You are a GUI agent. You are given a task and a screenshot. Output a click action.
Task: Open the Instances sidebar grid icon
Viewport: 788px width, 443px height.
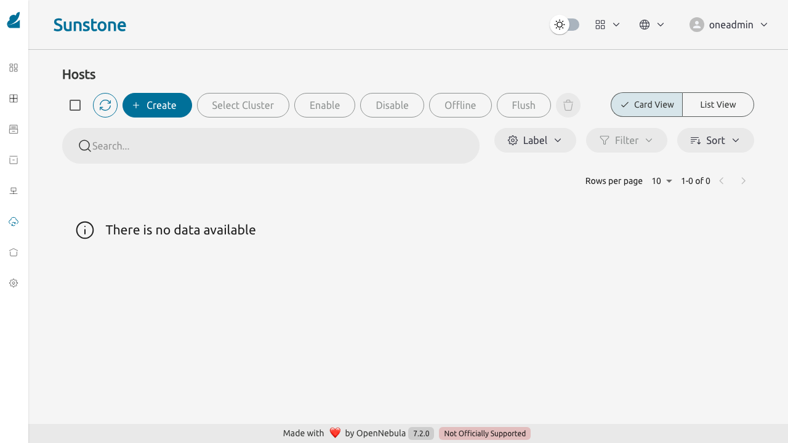(14, 98)
